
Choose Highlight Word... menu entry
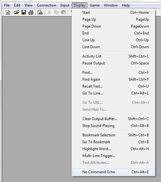[x=113, y=149]
